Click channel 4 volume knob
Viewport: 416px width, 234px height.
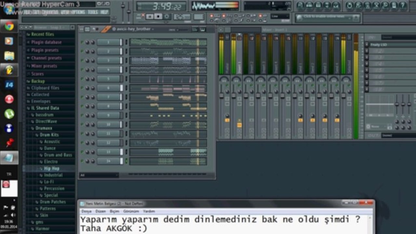click(93, 70)
